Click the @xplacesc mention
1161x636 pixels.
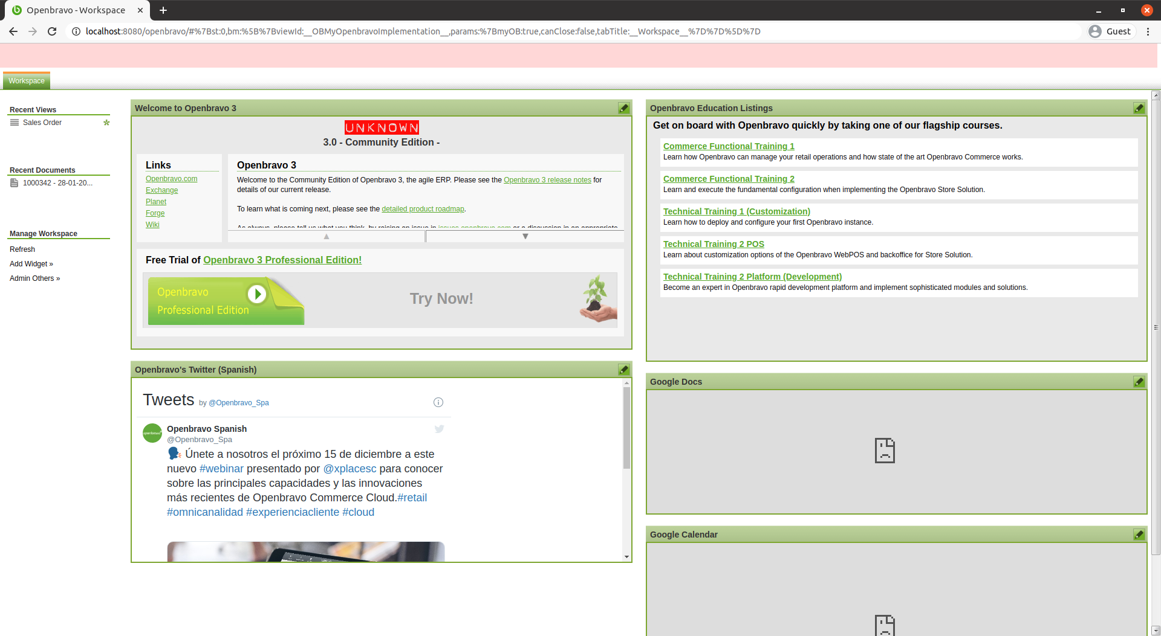[x=350, y=469]
